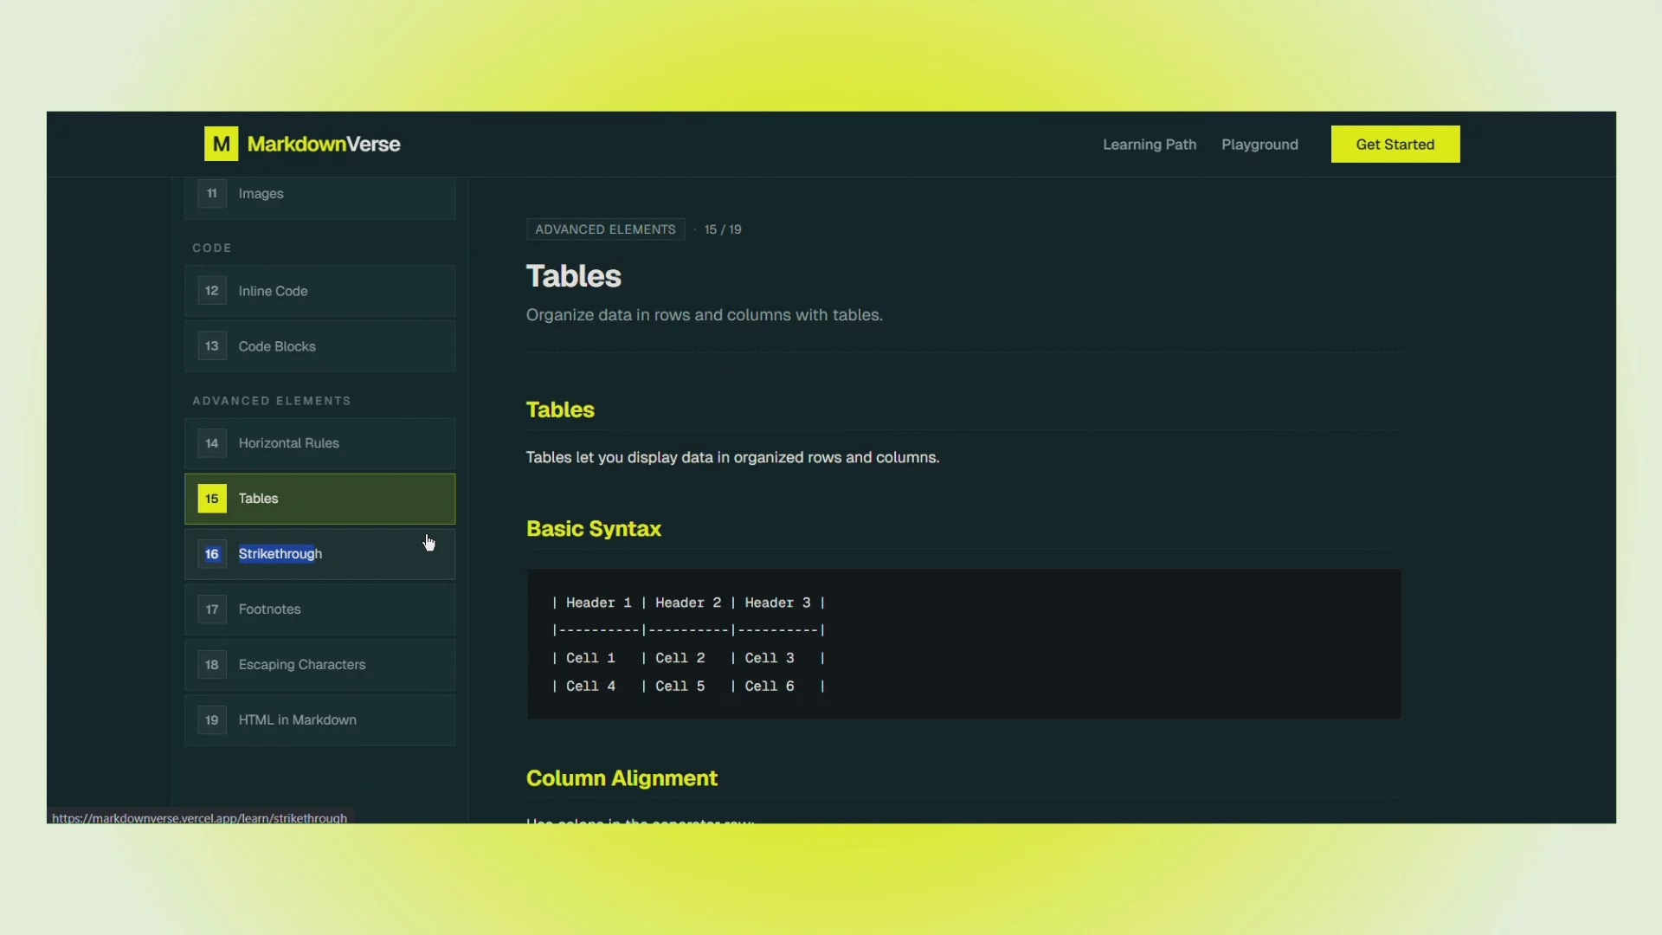Open the Code Blocks lesson

pos(277,346)
